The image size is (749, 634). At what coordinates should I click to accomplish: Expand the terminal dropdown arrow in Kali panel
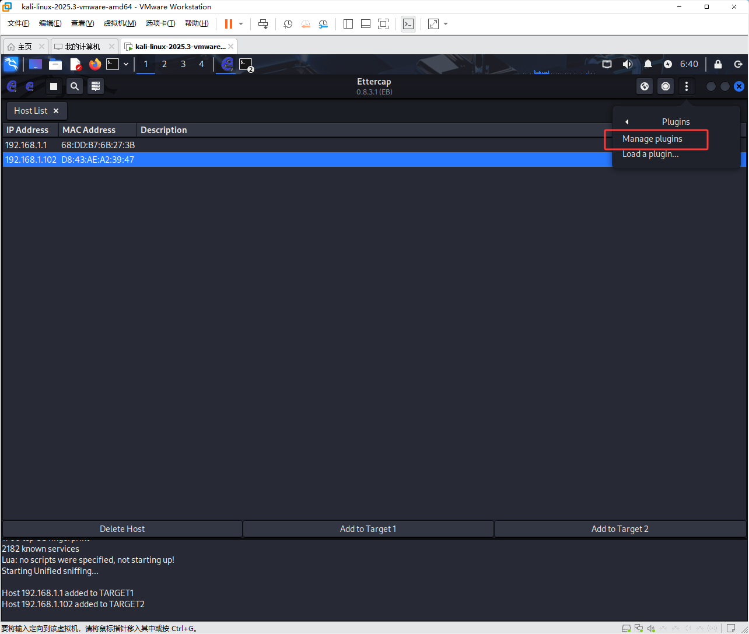pos(126,64)
